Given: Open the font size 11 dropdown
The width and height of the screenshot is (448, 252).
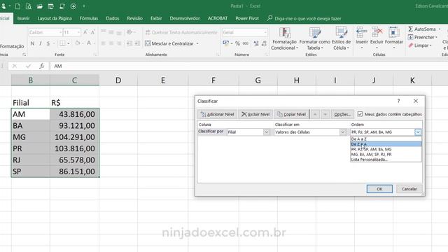Looking at the screenshot, I should pos(78,32).
